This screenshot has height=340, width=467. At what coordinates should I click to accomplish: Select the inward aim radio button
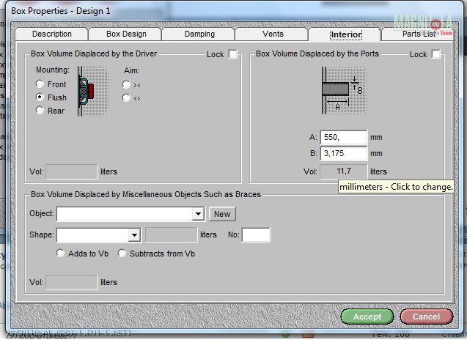pos(127,84)
